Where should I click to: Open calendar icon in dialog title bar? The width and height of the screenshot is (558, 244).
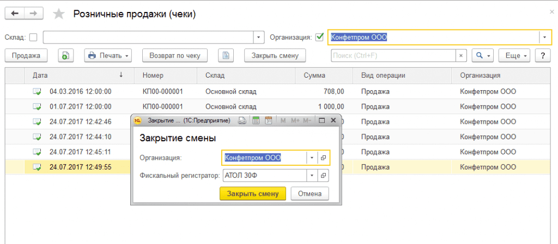pyautogui.click(x=268, y=120)
